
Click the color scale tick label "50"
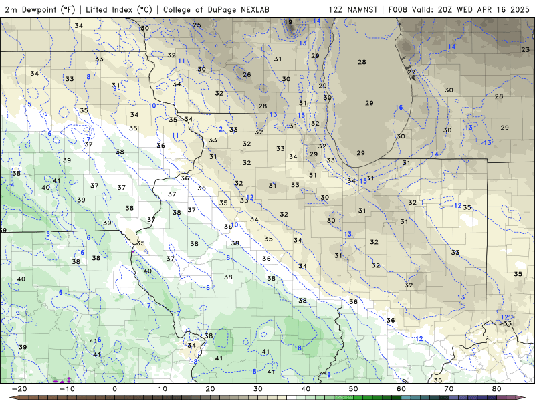click(354, 389)
